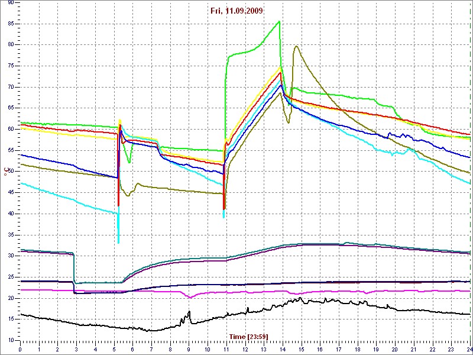
Task: Select the 85 temperature axis label
Action: pos(11,24)
